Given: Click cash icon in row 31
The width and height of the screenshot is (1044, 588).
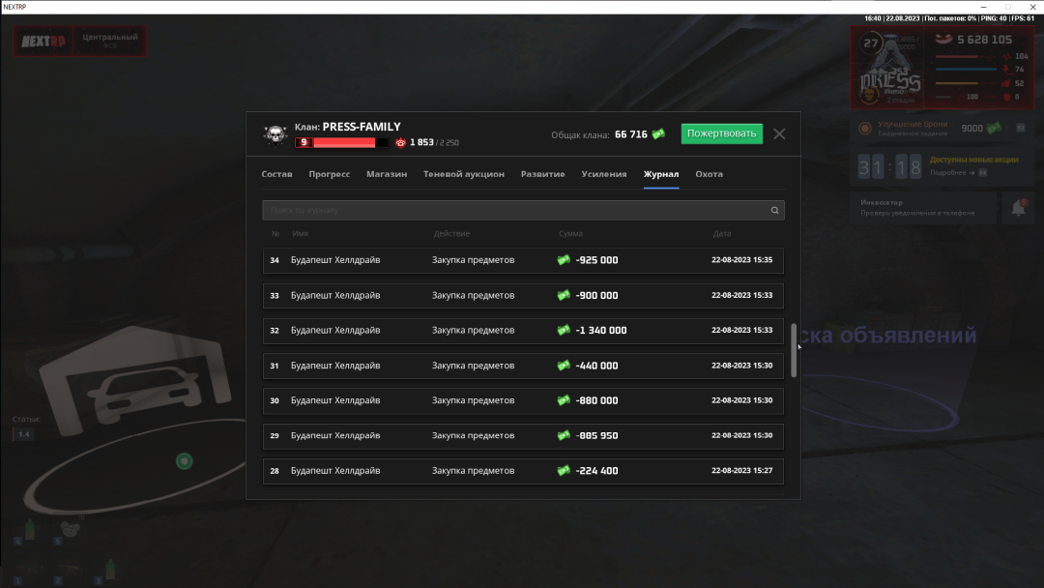Looking at the screenshot, I should [x=564, y=365].
